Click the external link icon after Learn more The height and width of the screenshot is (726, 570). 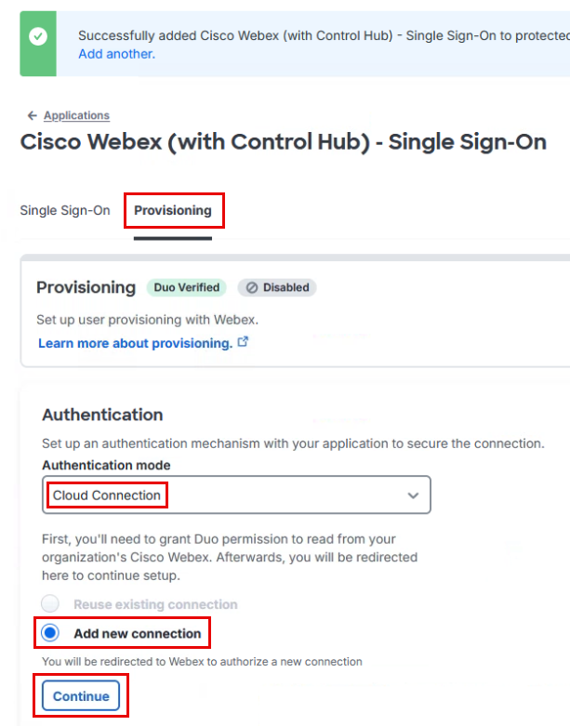pos(244,342)
